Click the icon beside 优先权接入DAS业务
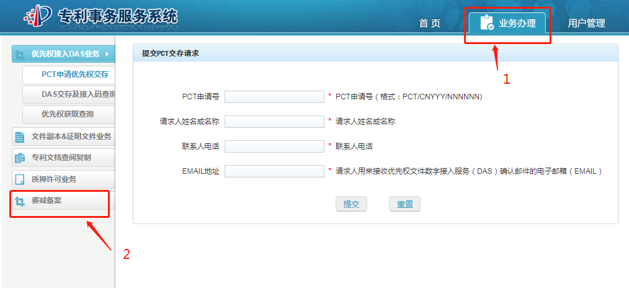Image resolution: width=629 pixels, height=288 pixels. (20, 54)
